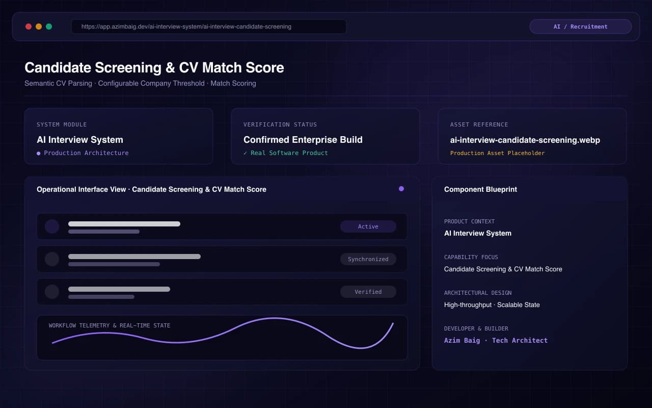Click the purple indicator dot in Operational Interface header
The height and width of the screenshot is (408, 652).
pyautogui.click(x=401, y=189)
